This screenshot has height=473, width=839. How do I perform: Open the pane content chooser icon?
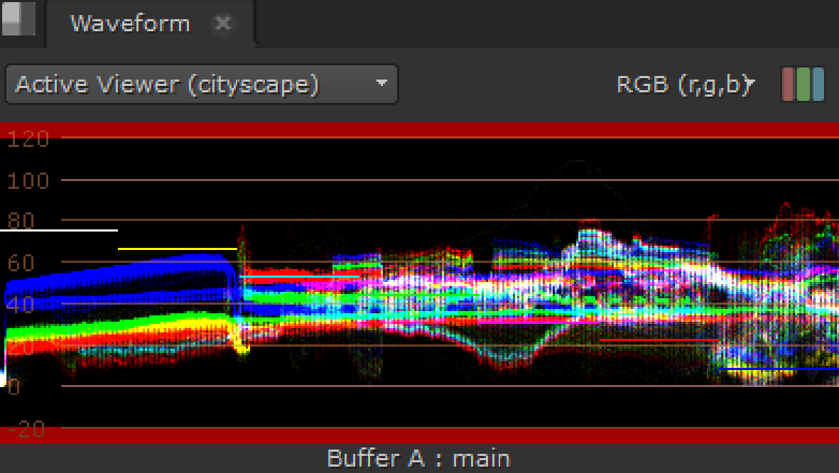20,20
